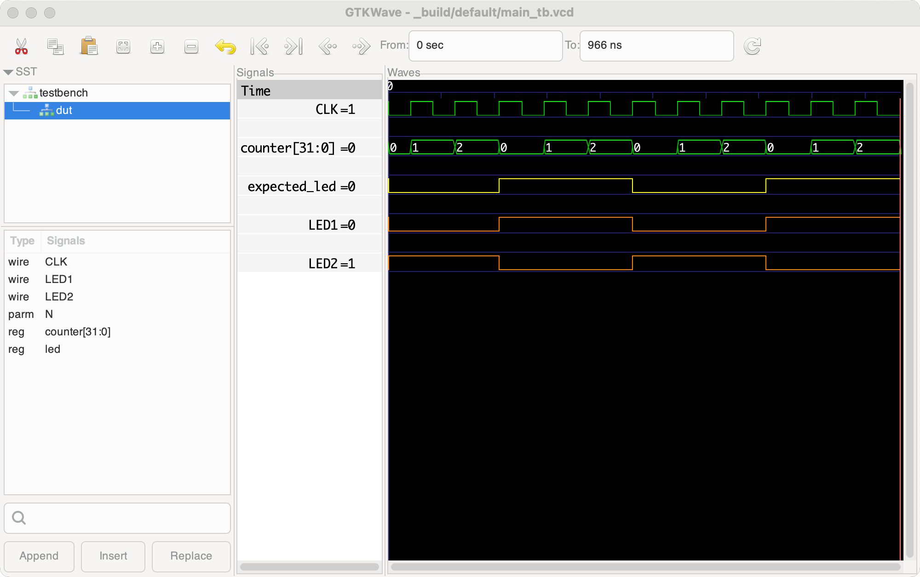The width and height of the screenshot is (920, 577).
Task: Edit the From time field
Action: (485, 45)
